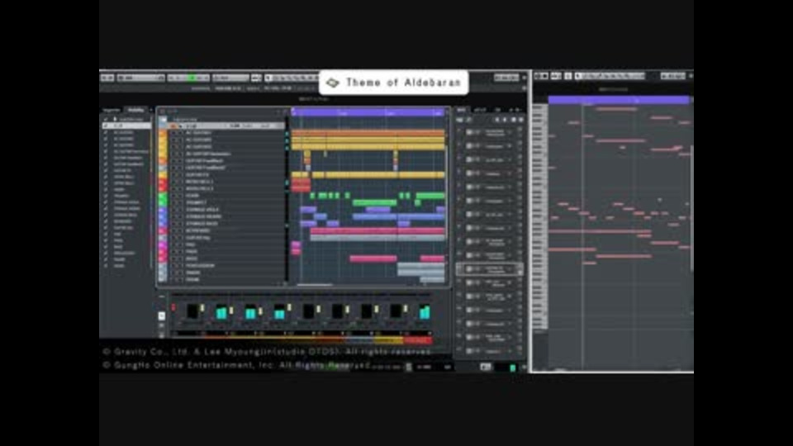Open the first tab in the right rack panel
The width and height of the screenshot is (793, 446).
(x=461, y=110)
